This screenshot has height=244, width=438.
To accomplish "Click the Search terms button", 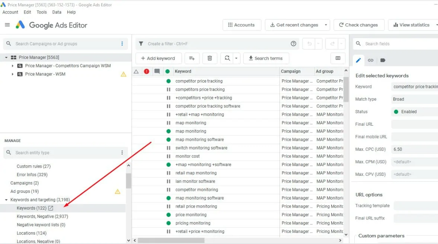I will tap(266, 58).
